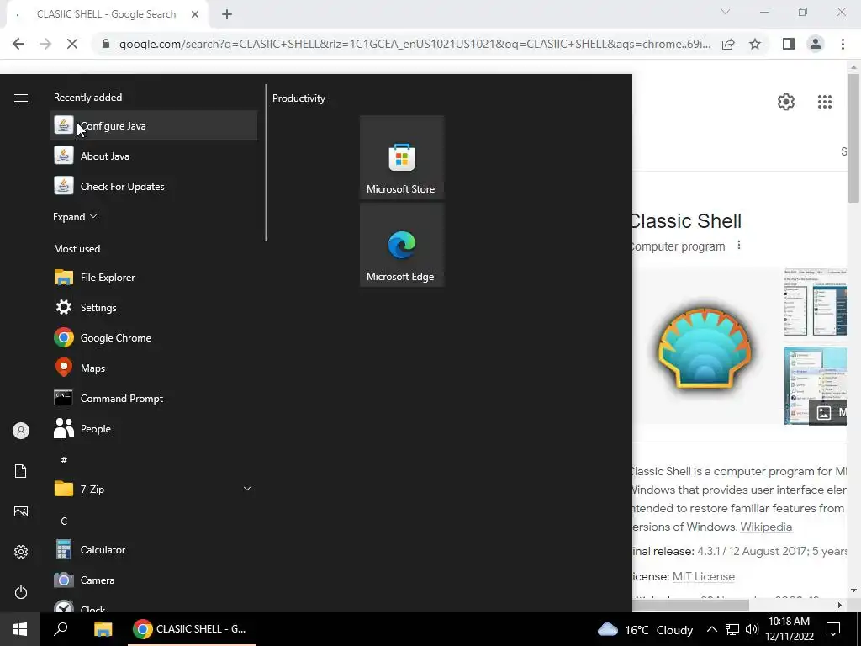Click the page horizontal scrollbar thumb
The image size is (861, 646).
(691, 606)
